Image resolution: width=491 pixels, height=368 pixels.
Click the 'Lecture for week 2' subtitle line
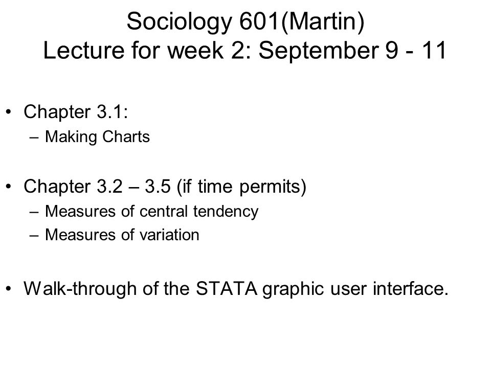tap(245, 51)
